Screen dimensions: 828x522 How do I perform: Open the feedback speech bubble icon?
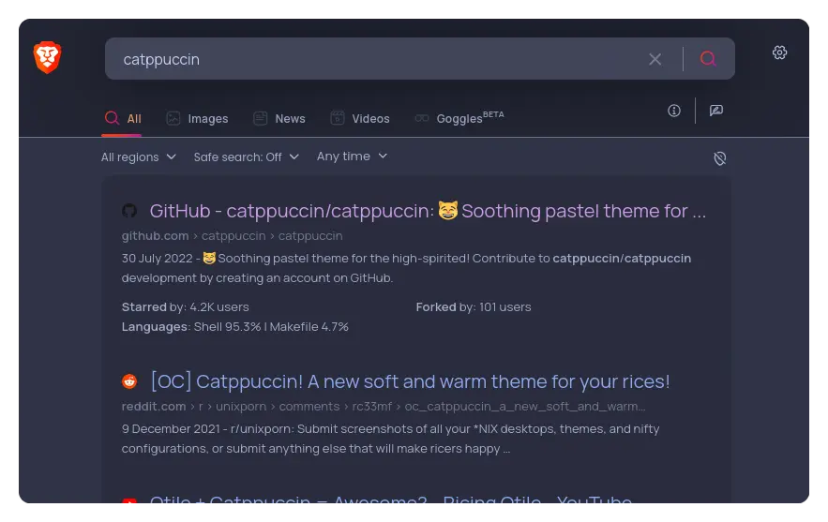[x=716, y=111]
